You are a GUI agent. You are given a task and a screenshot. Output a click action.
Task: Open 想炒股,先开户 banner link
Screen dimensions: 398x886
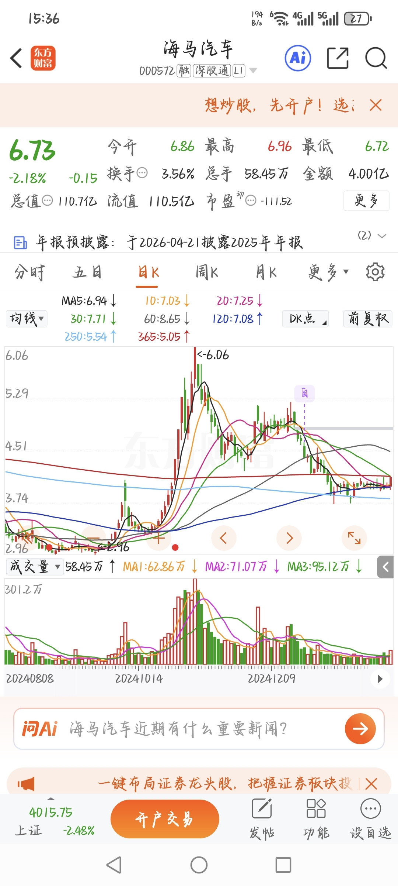coord(279,105)
